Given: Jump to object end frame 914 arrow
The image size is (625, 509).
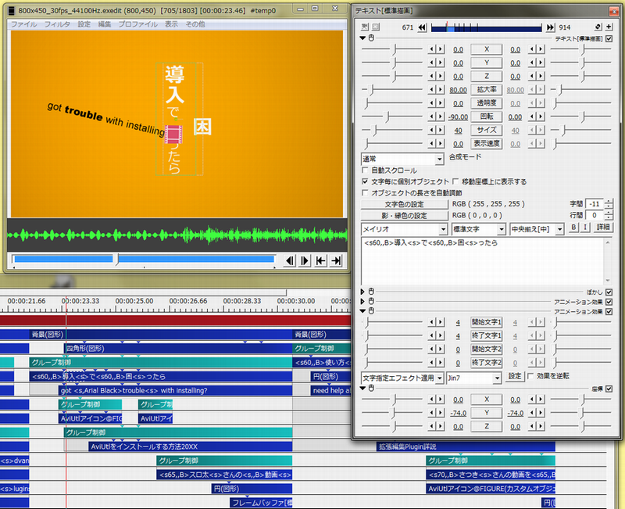Looking at the screenshot, I should point(551,27).
